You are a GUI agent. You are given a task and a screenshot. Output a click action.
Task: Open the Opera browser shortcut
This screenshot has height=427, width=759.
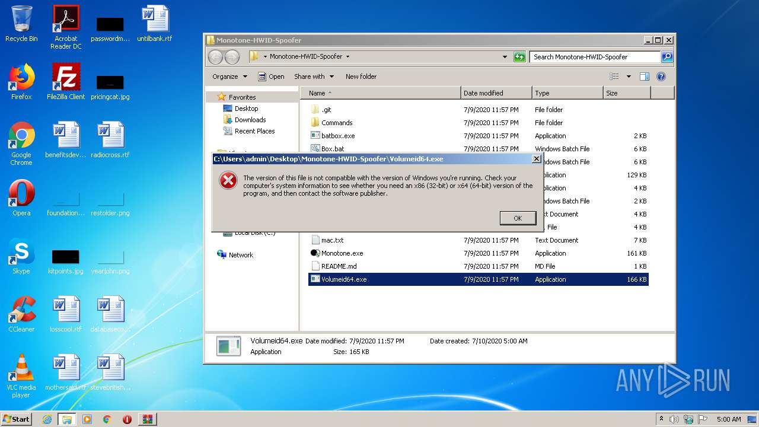pyautogui.click(x=21, y=198)
